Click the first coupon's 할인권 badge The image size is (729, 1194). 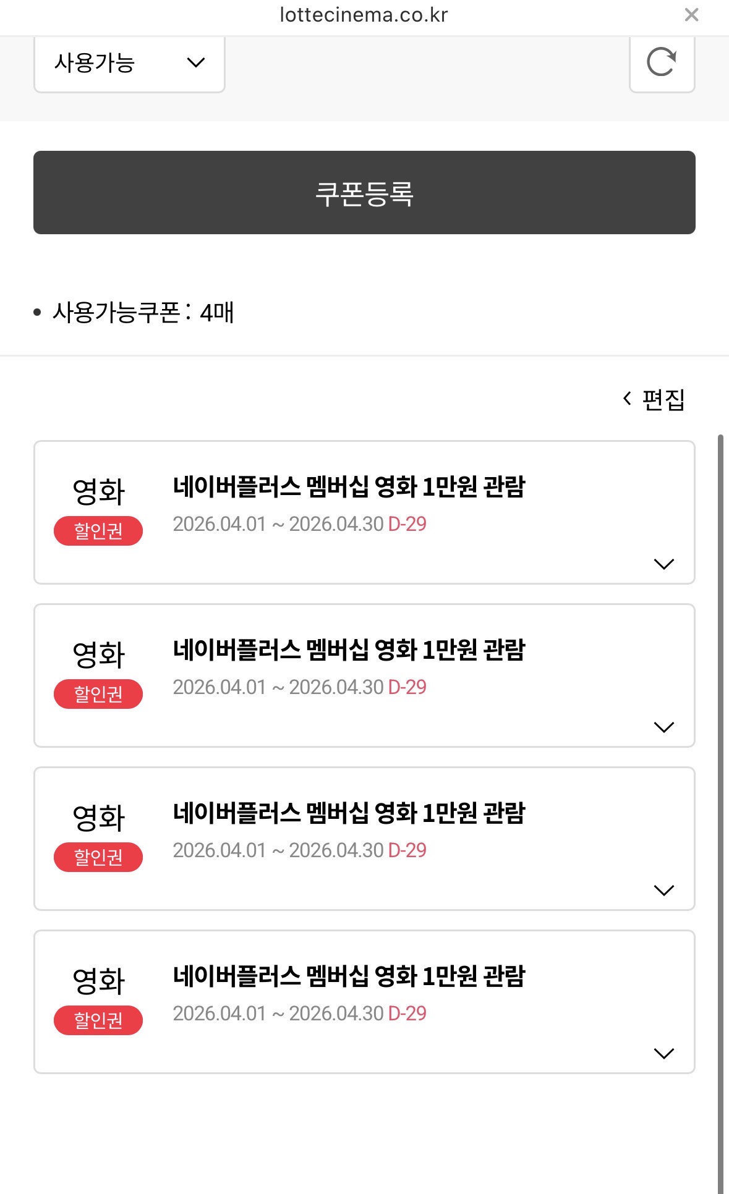point(98,531)
